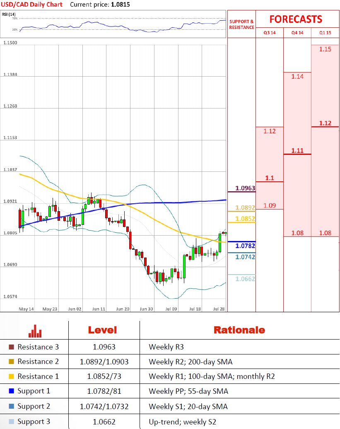Click the Support 3 row label

(x=34, y=422)
